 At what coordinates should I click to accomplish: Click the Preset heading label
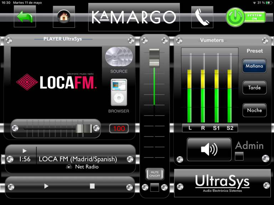click(255, 51)
